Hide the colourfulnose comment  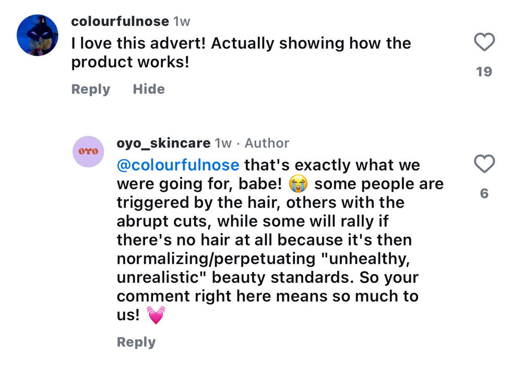tap(149, 89)
